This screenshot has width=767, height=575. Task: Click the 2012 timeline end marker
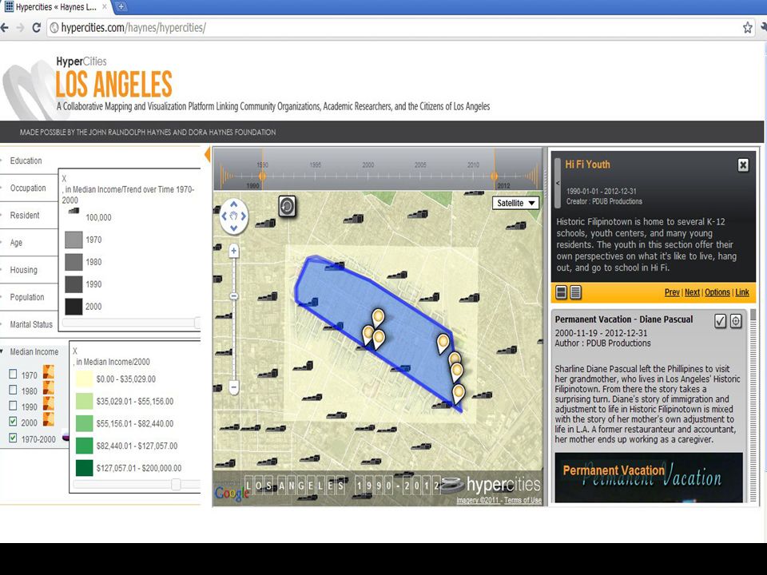tap(494, 176)
